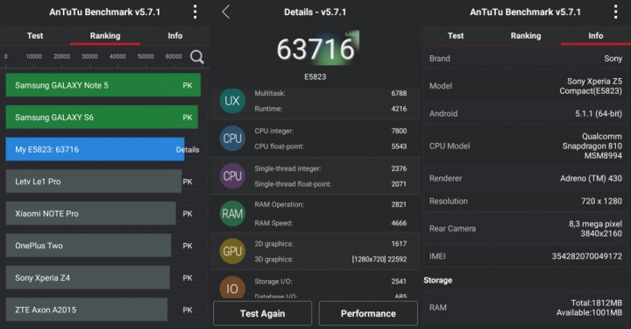Viewport: 631px width, 329px height.
Task: Tap the Storage section header
Action: tap(438, 280)
